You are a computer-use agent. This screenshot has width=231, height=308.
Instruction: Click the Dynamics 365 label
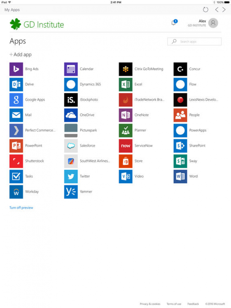click(90, 84)
